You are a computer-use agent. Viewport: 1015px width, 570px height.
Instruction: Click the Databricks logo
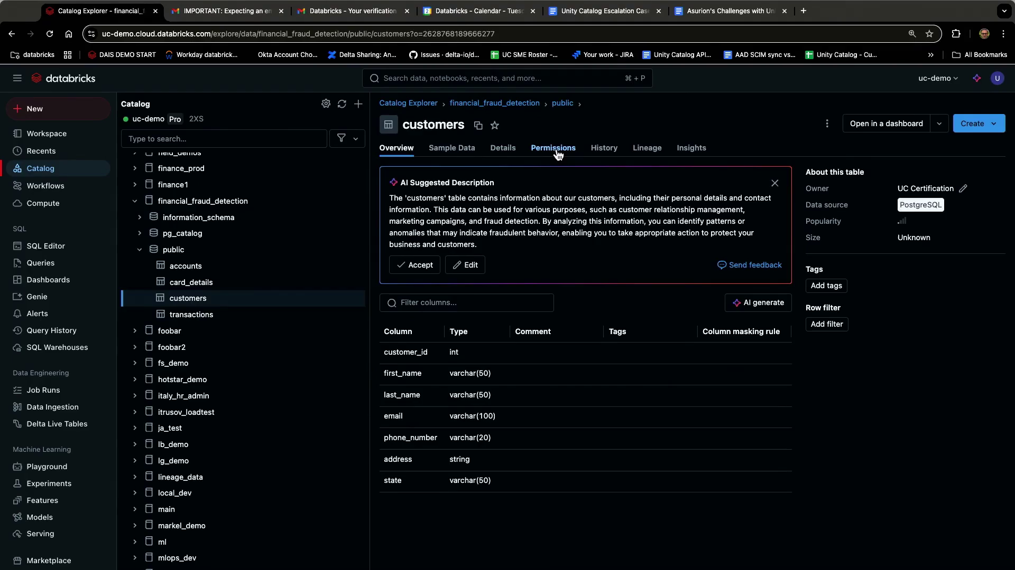click(63, 78)
